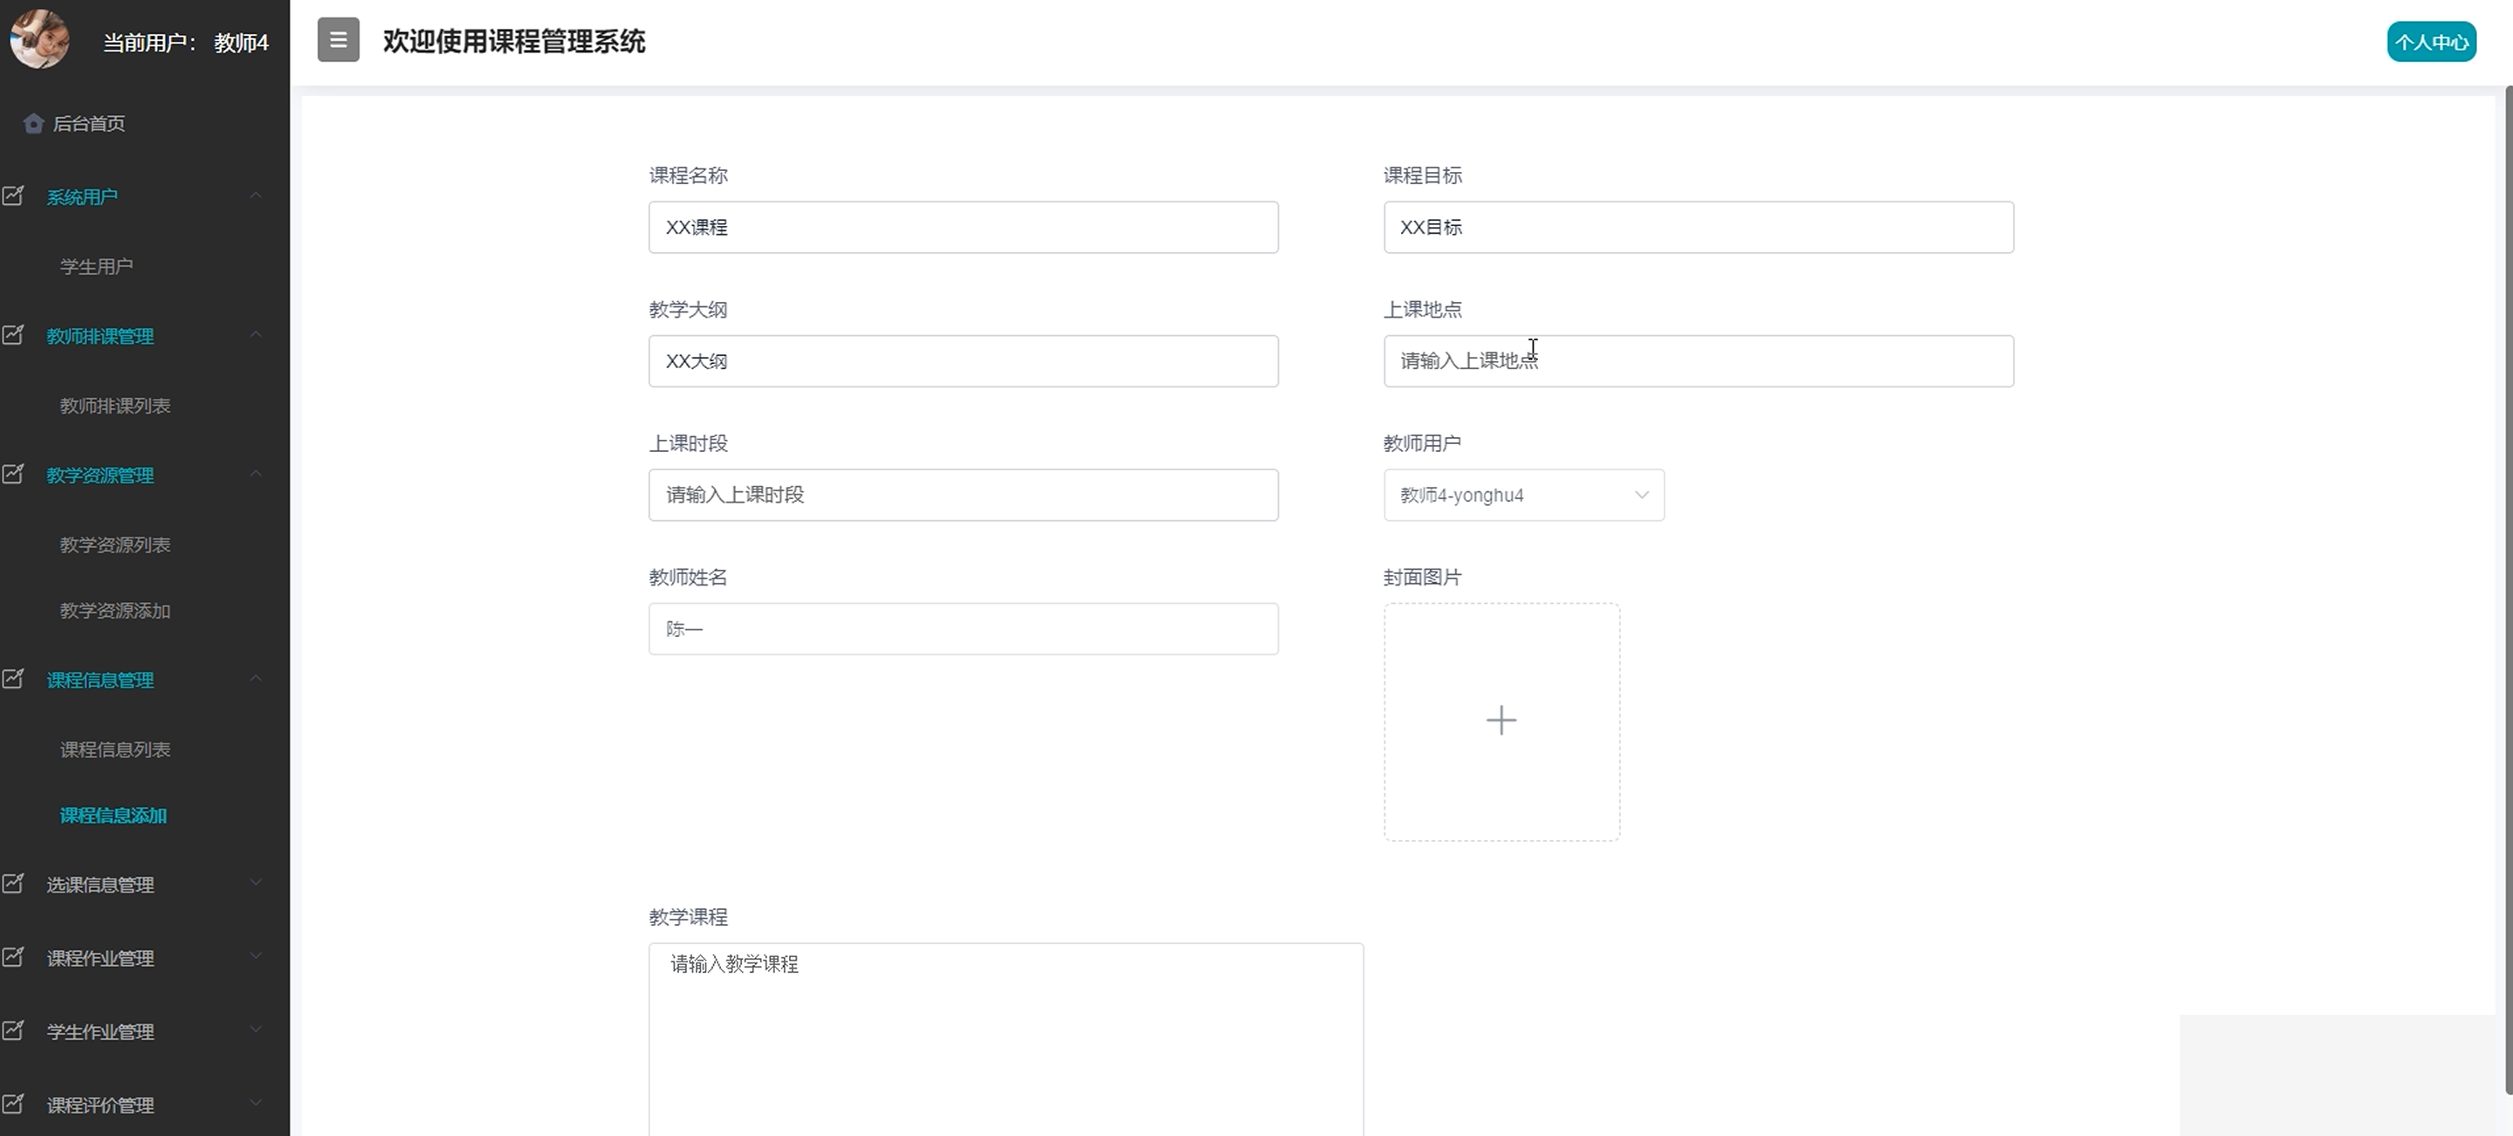
Task: Open the 教师用户 dropdown selector
Action: 1523,496
